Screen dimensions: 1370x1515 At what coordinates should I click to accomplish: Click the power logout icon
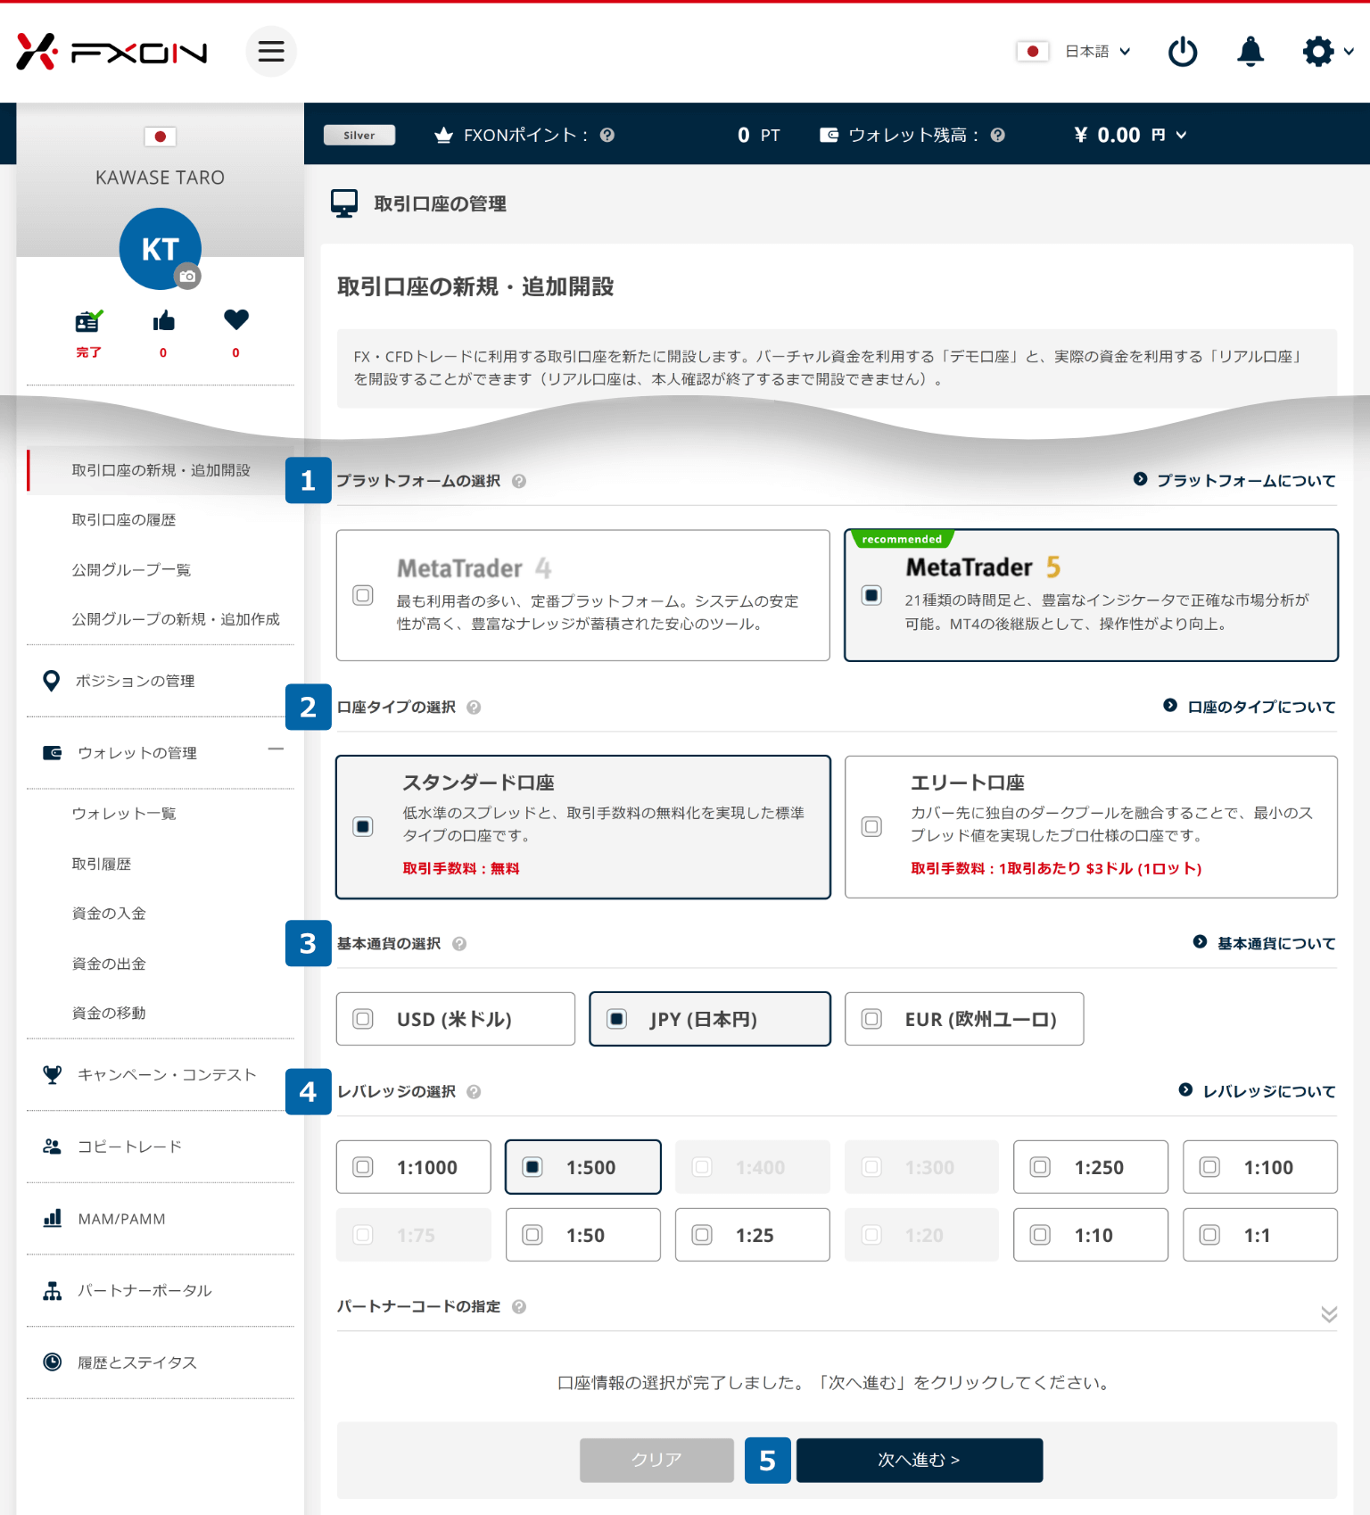click(x=1183, y=52)
